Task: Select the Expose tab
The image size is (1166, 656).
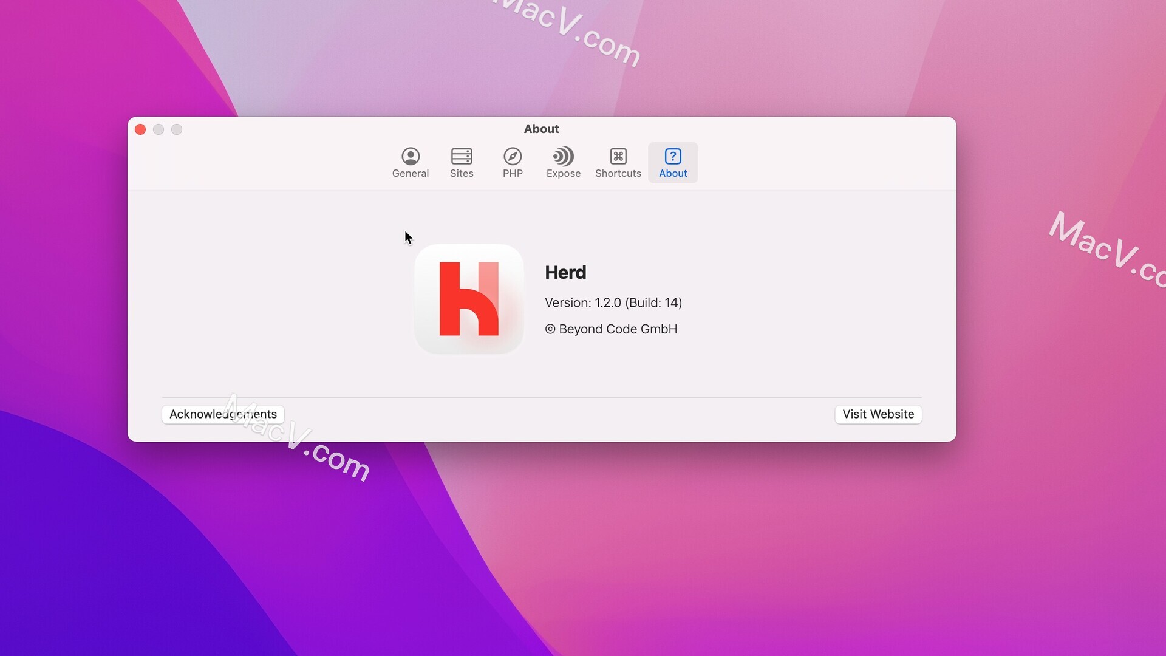Action: (x=564, y=163)
